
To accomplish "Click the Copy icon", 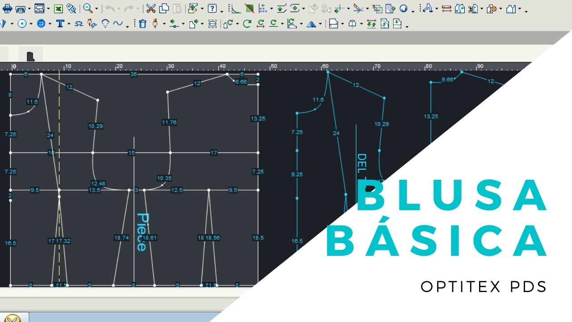I will [164, 8].
